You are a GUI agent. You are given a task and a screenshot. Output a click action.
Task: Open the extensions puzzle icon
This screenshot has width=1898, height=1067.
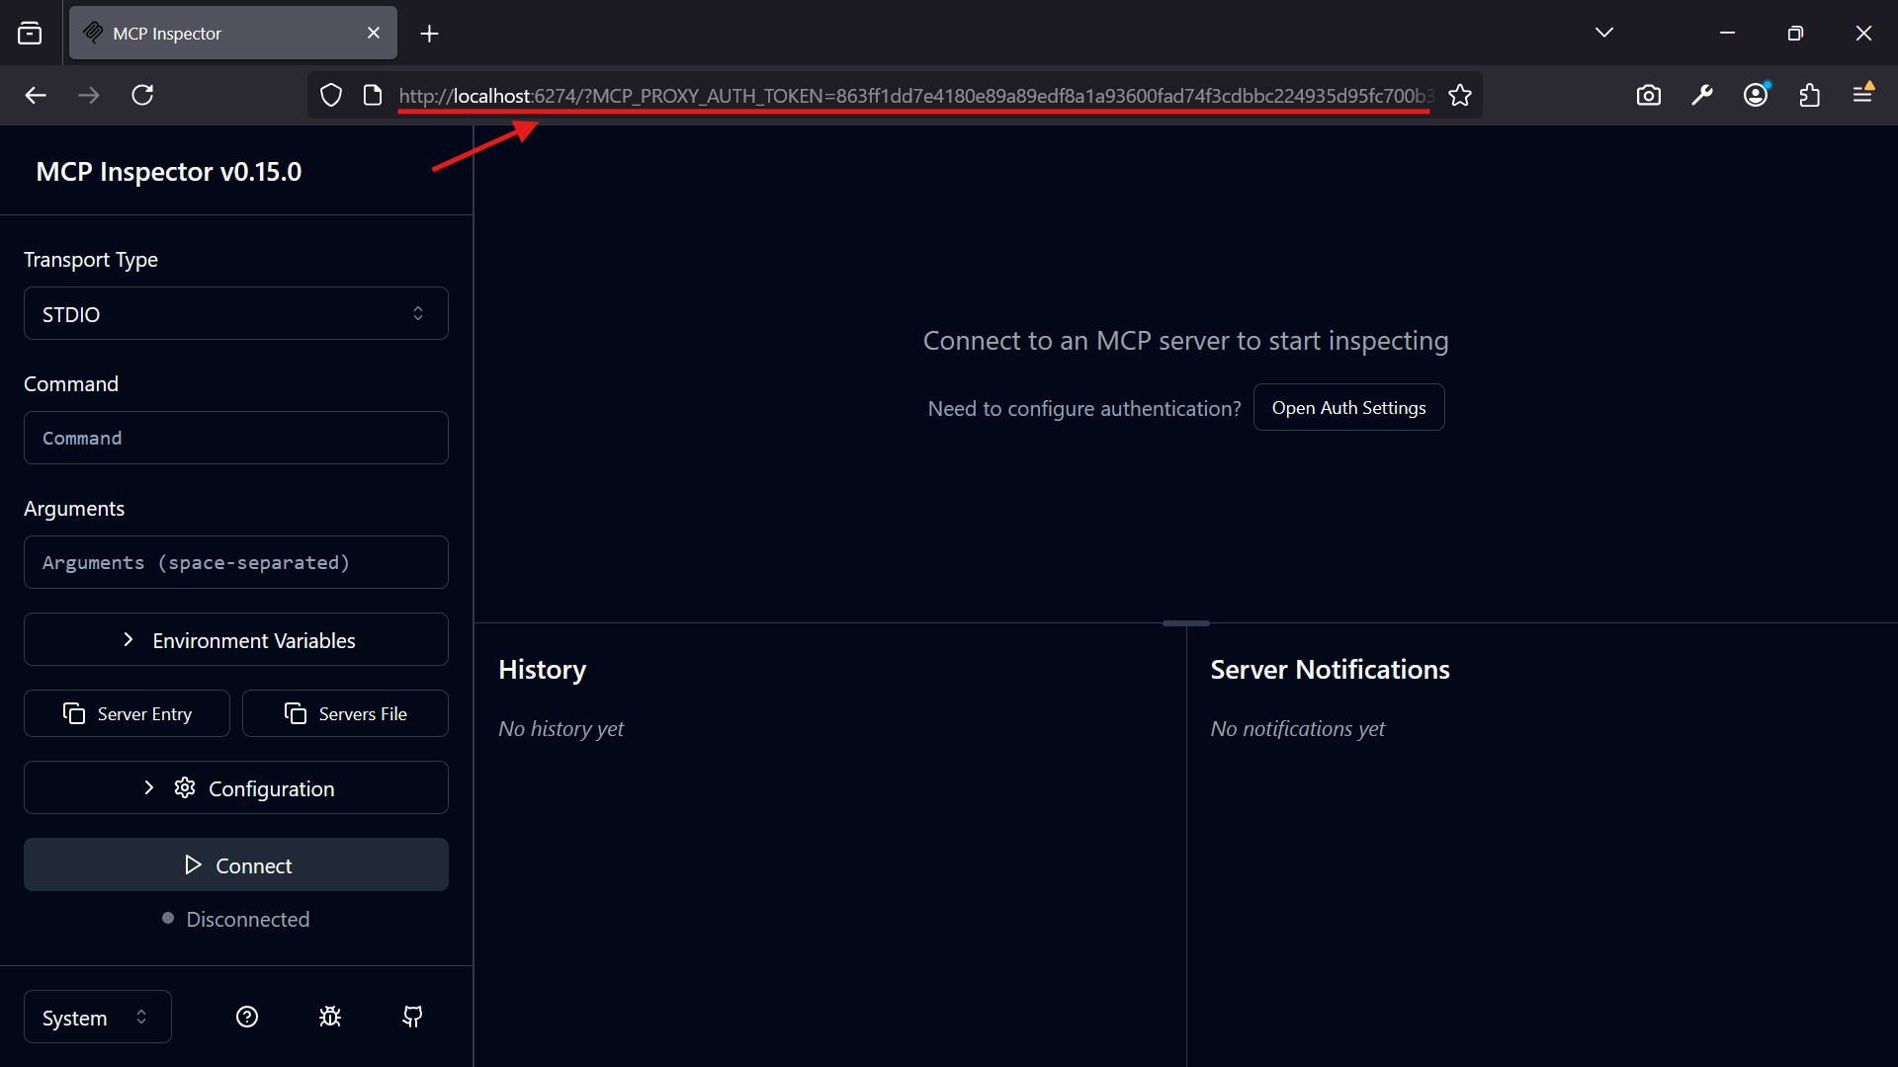[x=1810, y=95]
